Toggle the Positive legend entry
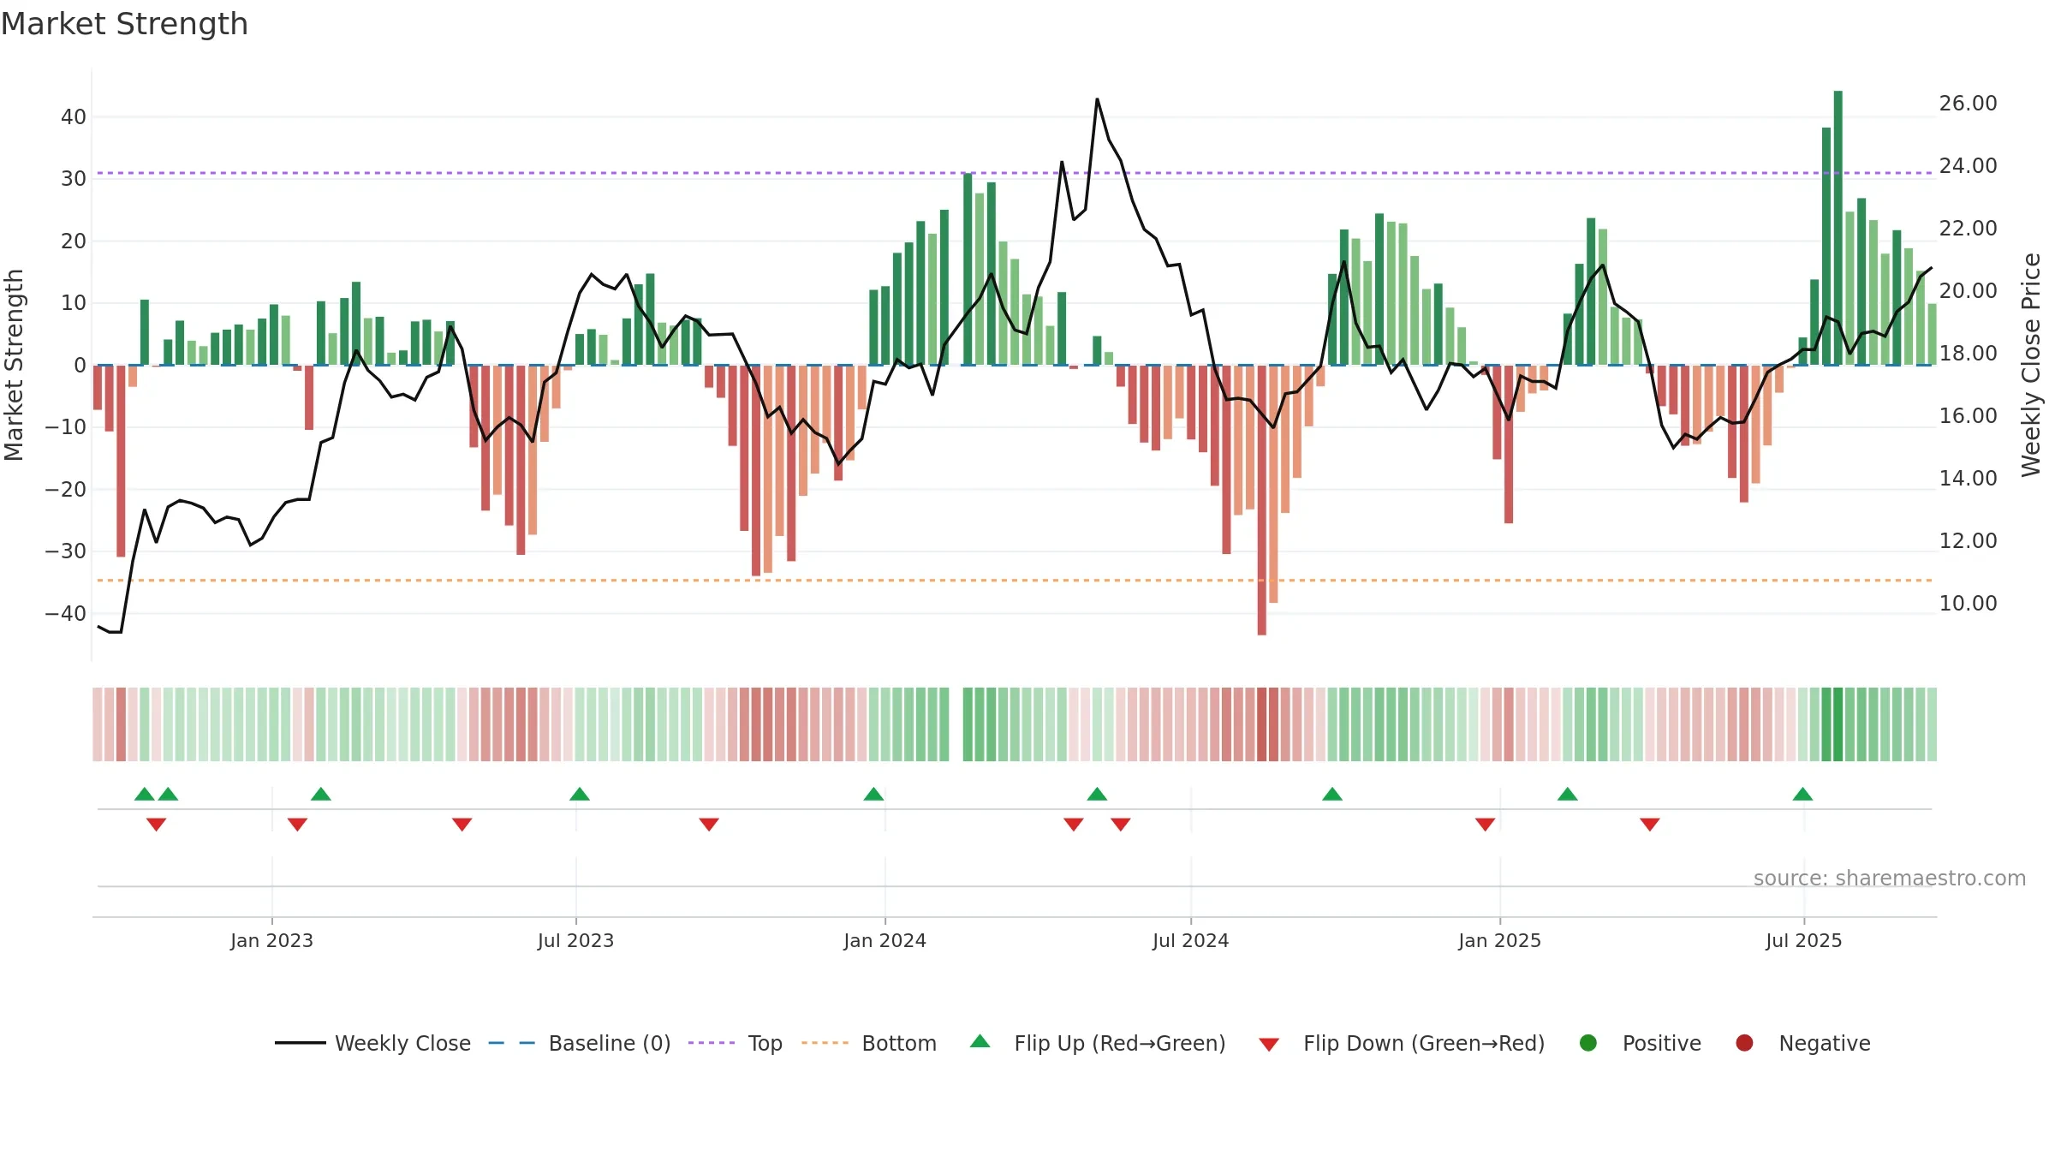 1640,1043
